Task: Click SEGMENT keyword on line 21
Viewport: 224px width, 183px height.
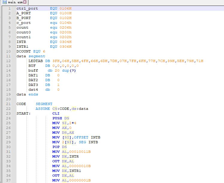Action: pos(44,104)
